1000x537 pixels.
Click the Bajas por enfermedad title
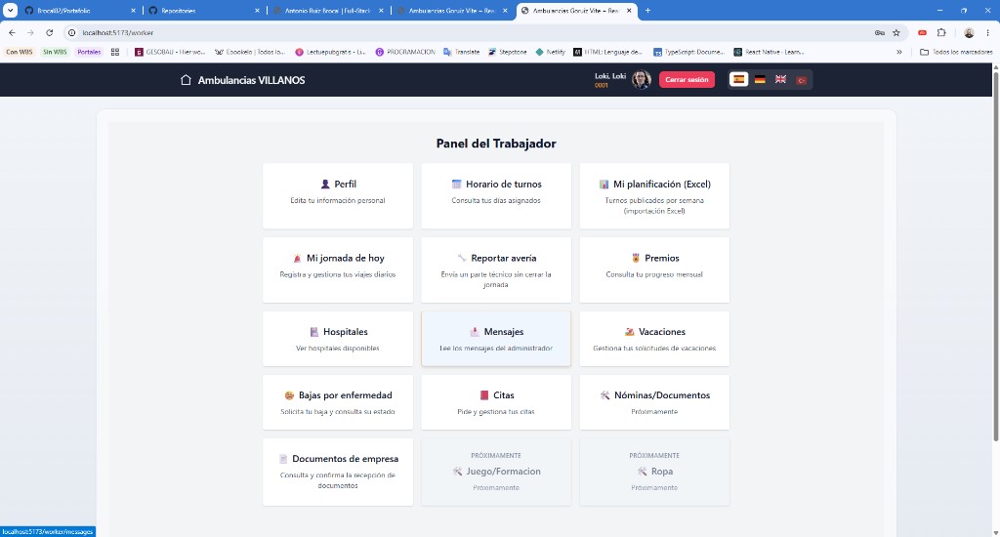(x=346, y=394)
